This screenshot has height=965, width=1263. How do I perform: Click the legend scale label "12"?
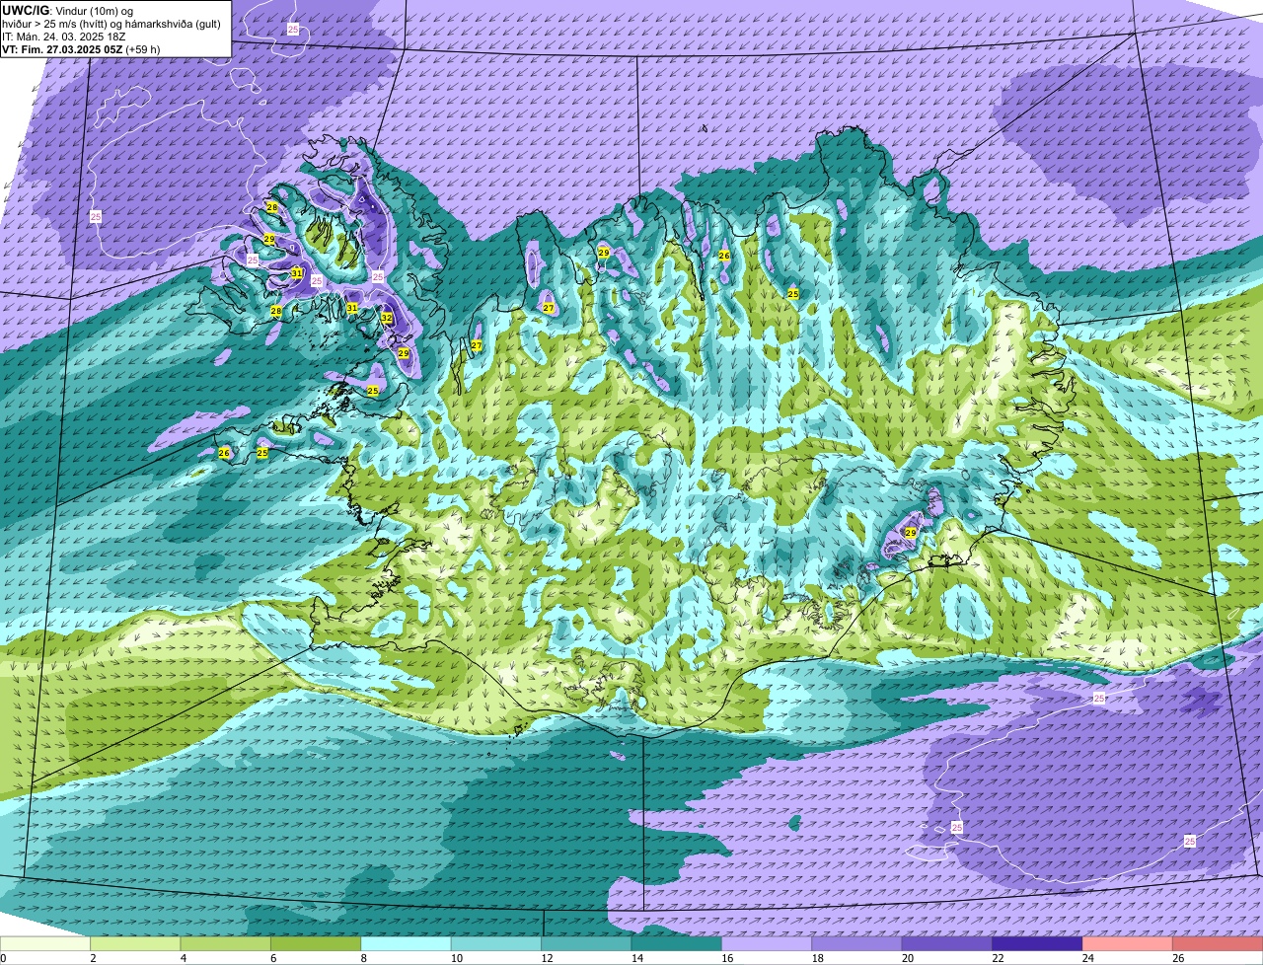547,958
